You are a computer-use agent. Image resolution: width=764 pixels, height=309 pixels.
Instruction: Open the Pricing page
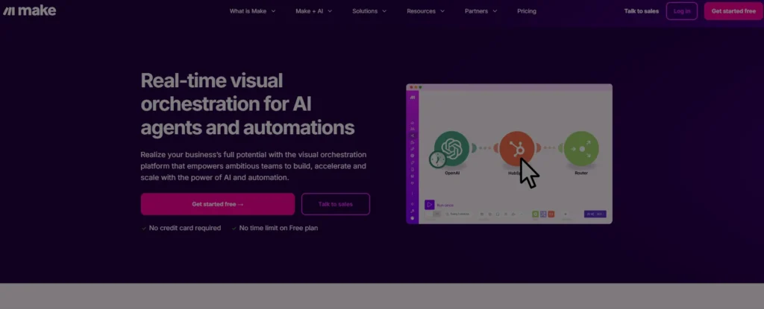[527, 11]
